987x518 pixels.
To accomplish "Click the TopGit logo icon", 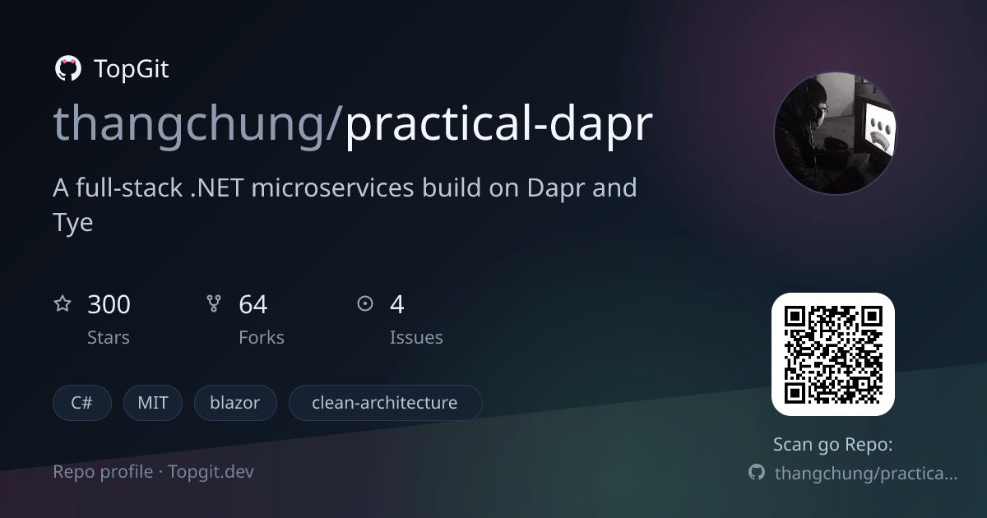I will [67, 69].
